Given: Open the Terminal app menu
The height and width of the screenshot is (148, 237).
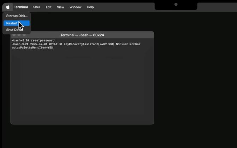Looking at the screenshot, I should [21, 7].
